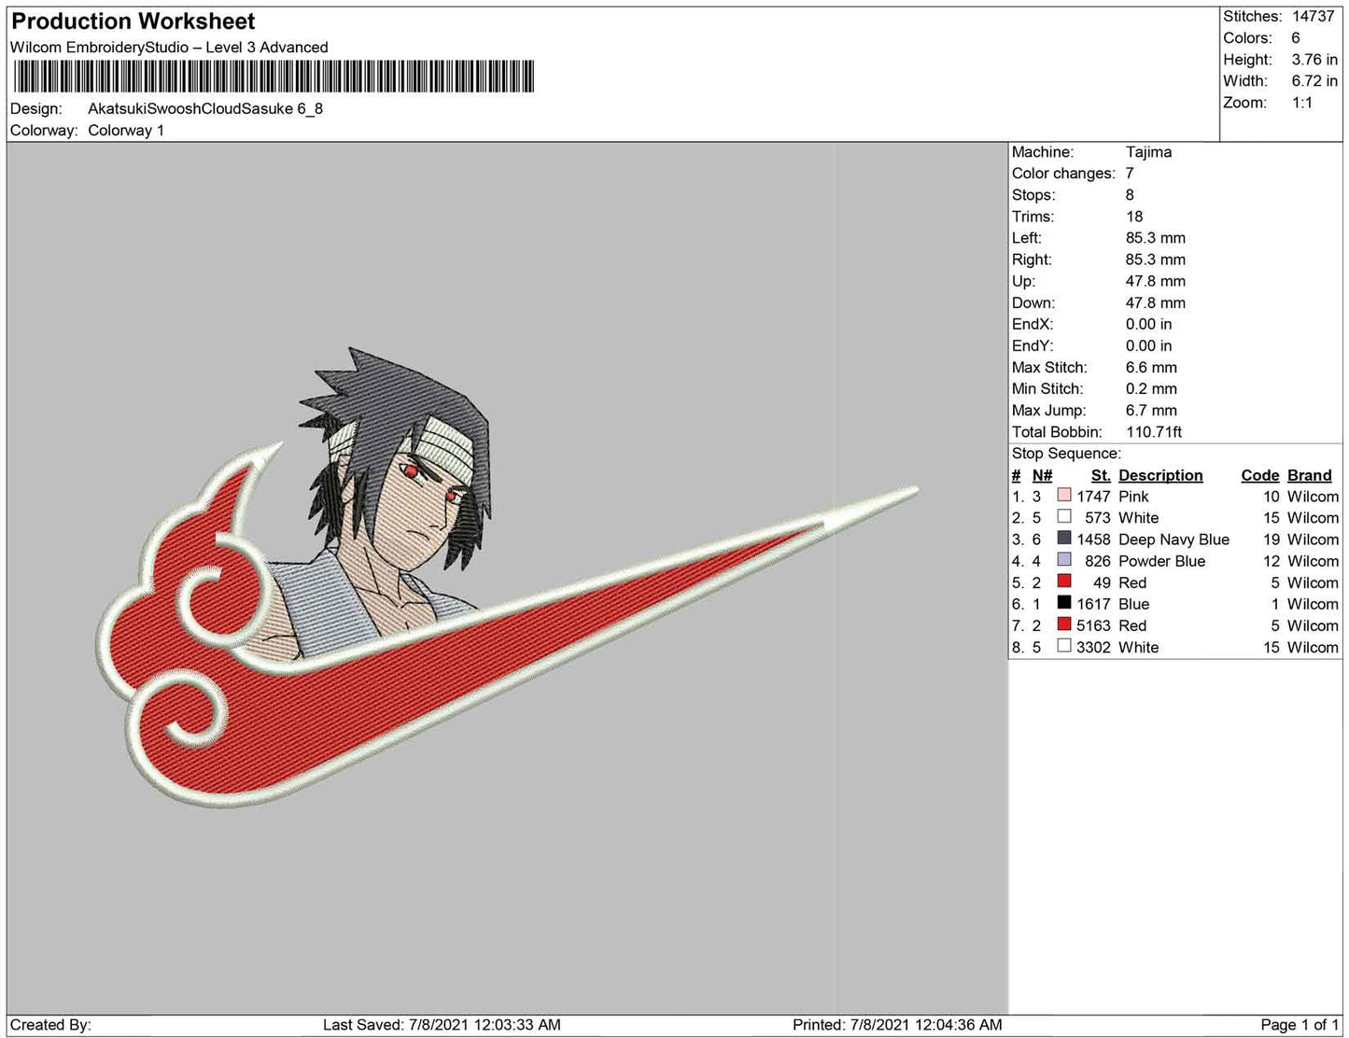Image resolution: width=1349 pixels, height=1038 pixels.
Task: Click the Production Worksheet title
Action: pyautogui.click(x=133, y=21)
